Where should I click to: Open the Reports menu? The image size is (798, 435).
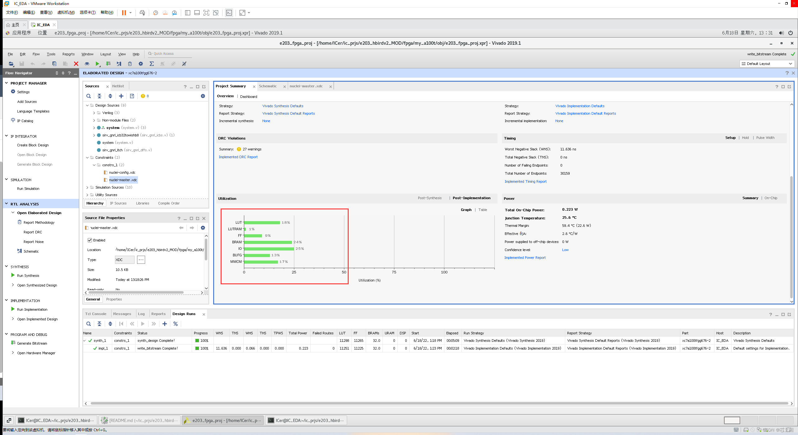pyautogui.click(x=68, y=54)
